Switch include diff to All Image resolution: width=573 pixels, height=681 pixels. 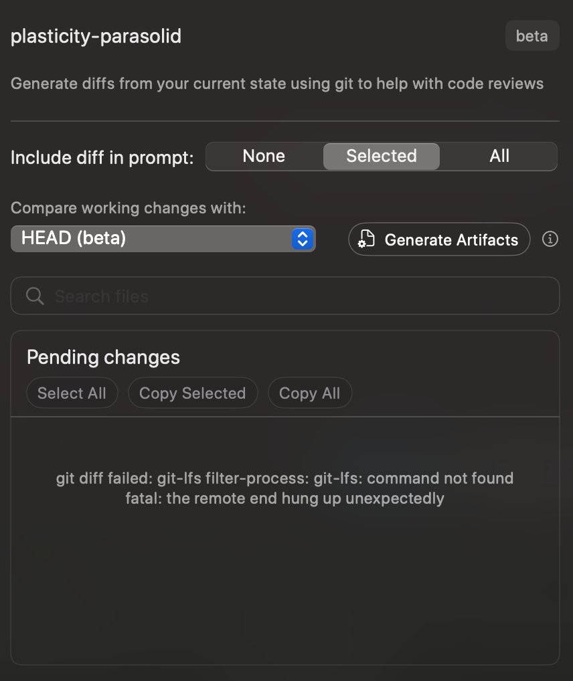[499, 157]
